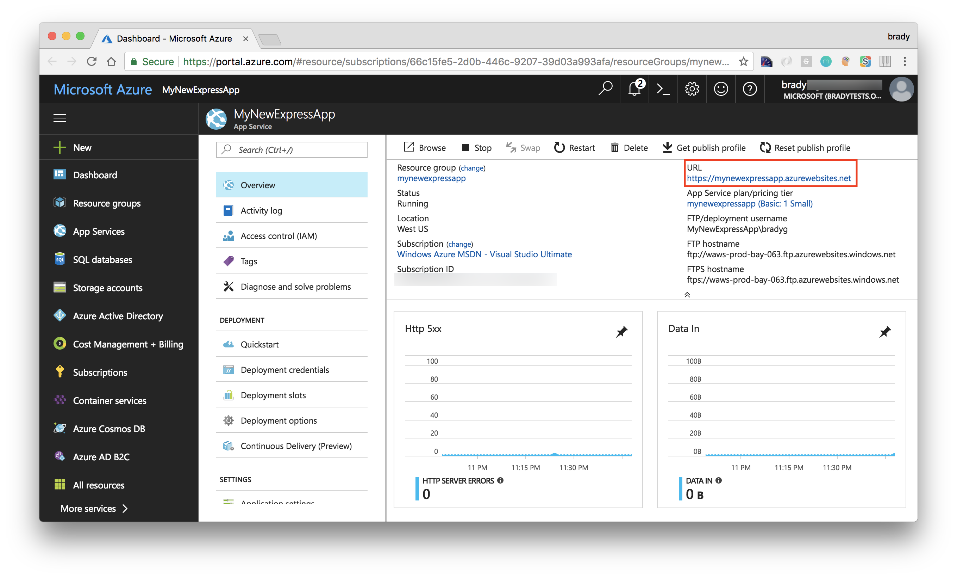Open portal settings gear icon
Image resolution: width=957 pixels, height=578 pixels.
(692, 89)
